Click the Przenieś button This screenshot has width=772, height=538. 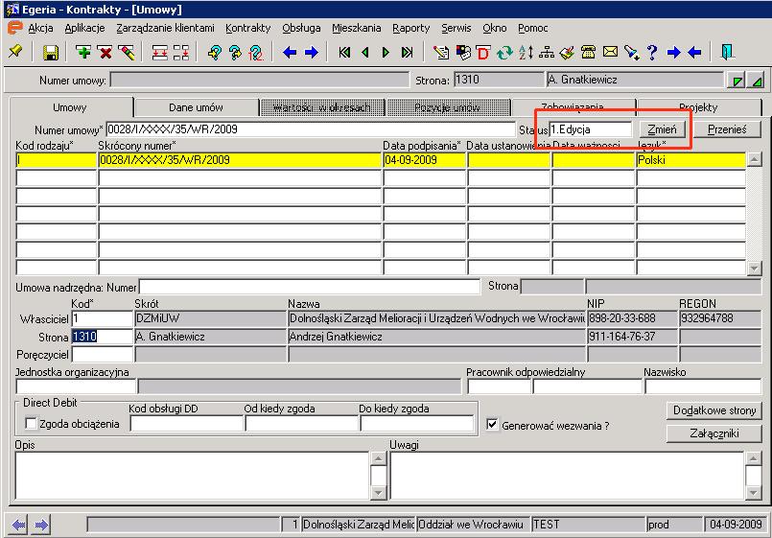pyautogui.click(x=727, y=129)
